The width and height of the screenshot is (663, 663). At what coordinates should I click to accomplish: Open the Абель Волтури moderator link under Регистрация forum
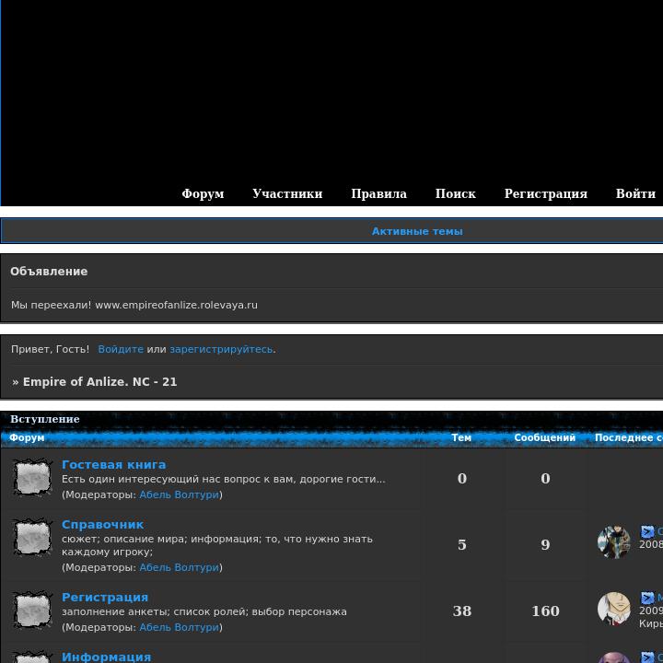(x=180, y=627)
